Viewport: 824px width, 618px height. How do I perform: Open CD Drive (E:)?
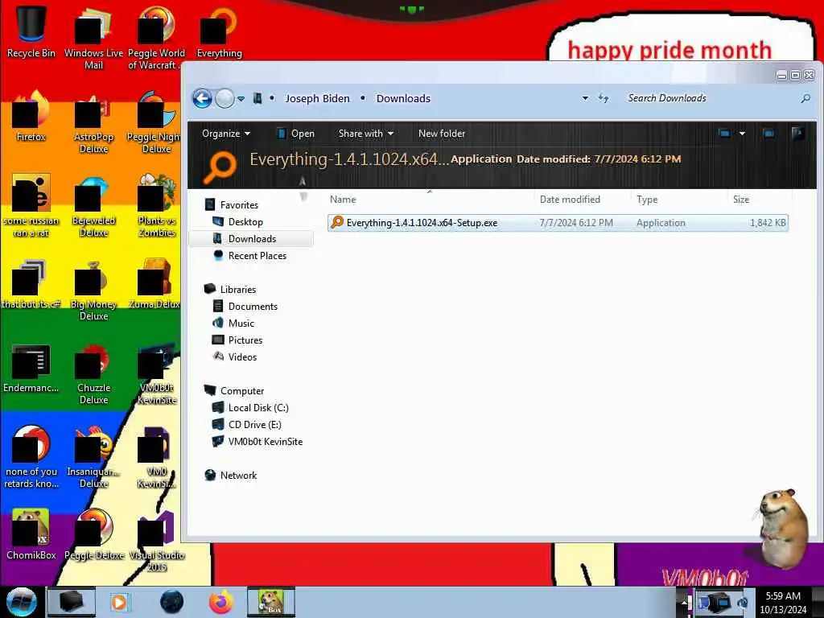coord(254,425)
